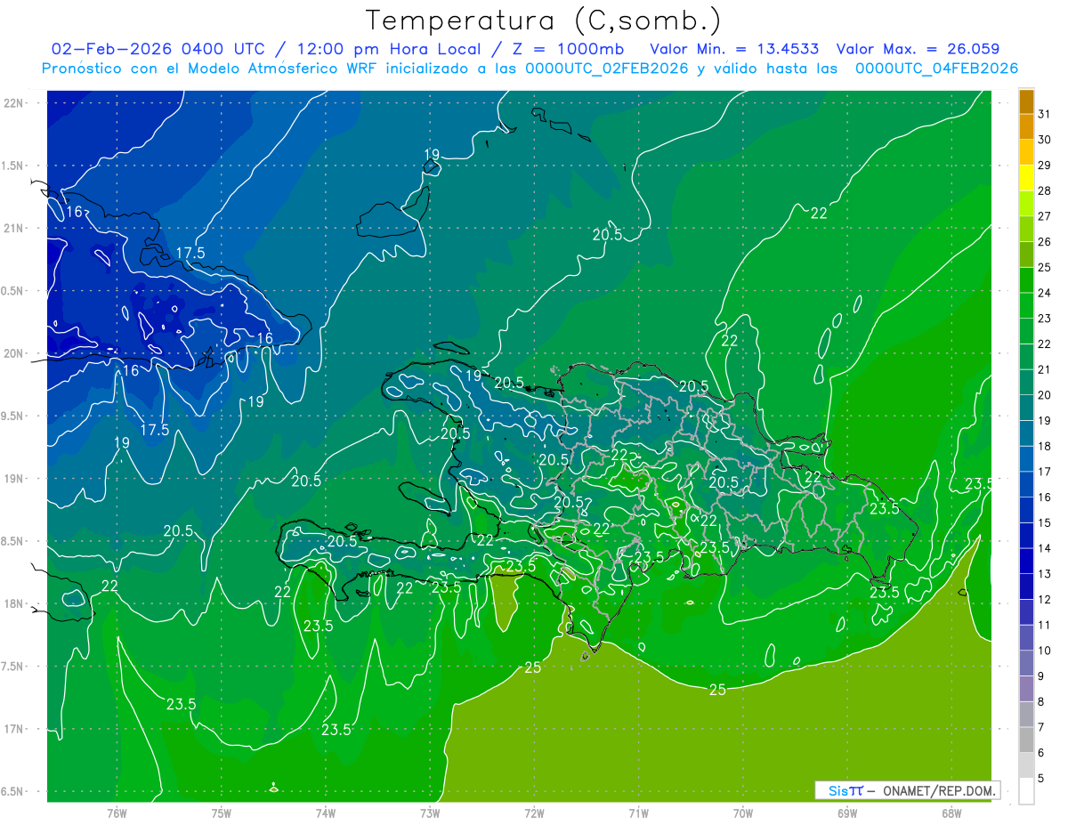Click the 22N latitude axis label

14,102
